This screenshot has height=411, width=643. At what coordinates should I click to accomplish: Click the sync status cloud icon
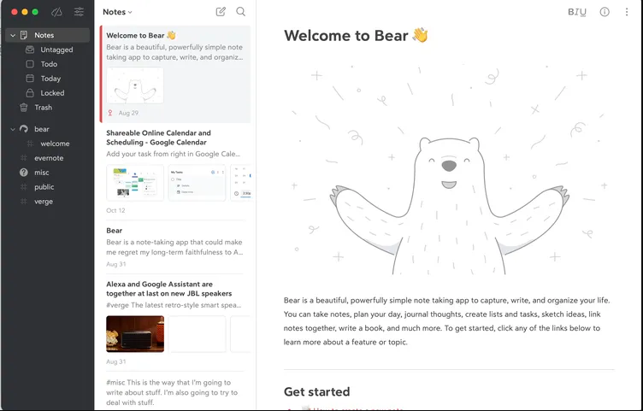point(56,12)
